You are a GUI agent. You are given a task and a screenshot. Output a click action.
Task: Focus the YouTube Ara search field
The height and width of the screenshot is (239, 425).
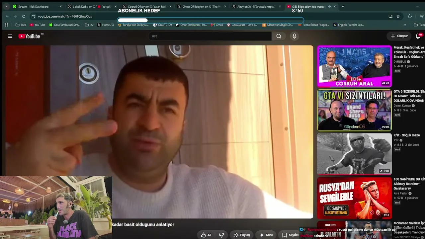click(210, 36)
